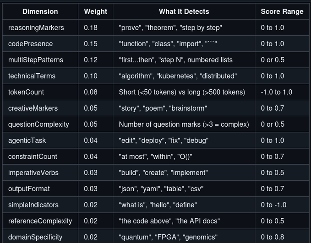The height and width of the screenshot is (243, 311).
Task: Select the technicalTerms dimension cell
Action: (x=32, y=76)
